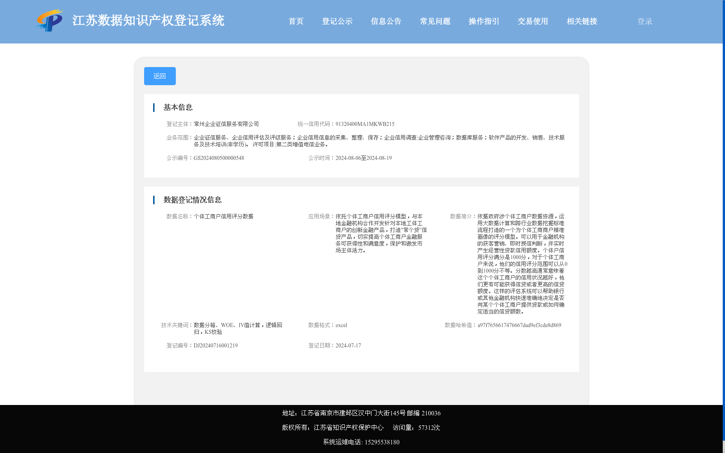Click the 技术关键词 value text
This screenshot has height=453, width=725.
point(238,328)
